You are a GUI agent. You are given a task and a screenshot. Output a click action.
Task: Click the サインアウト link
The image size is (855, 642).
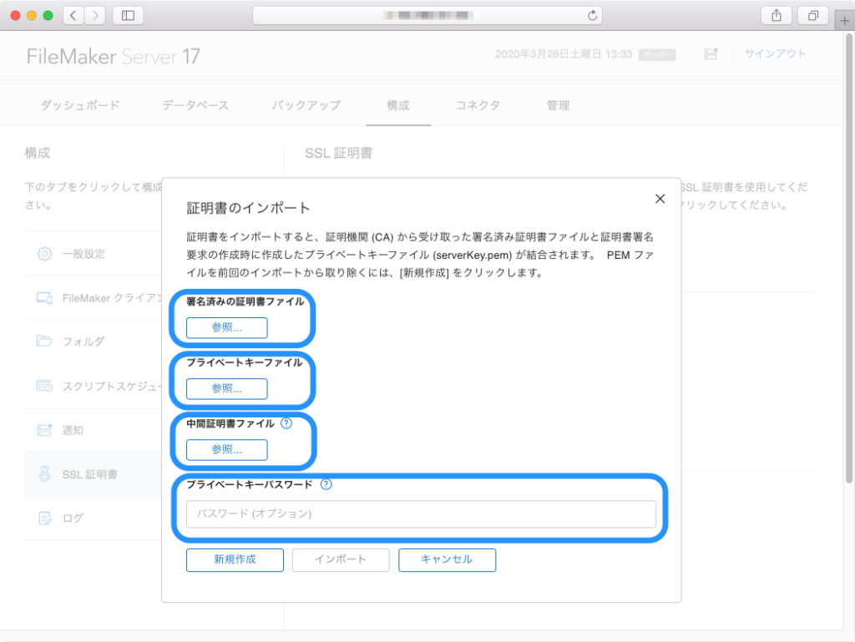point(776,53)
